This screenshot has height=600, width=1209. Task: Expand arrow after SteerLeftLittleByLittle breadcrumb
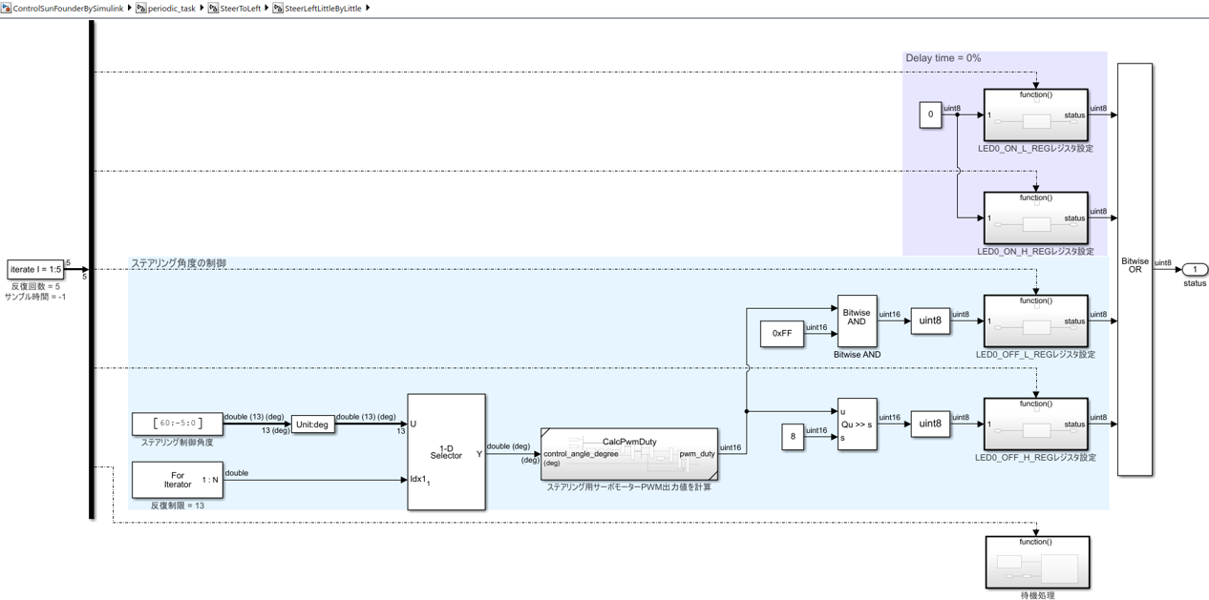click(368, 8)
